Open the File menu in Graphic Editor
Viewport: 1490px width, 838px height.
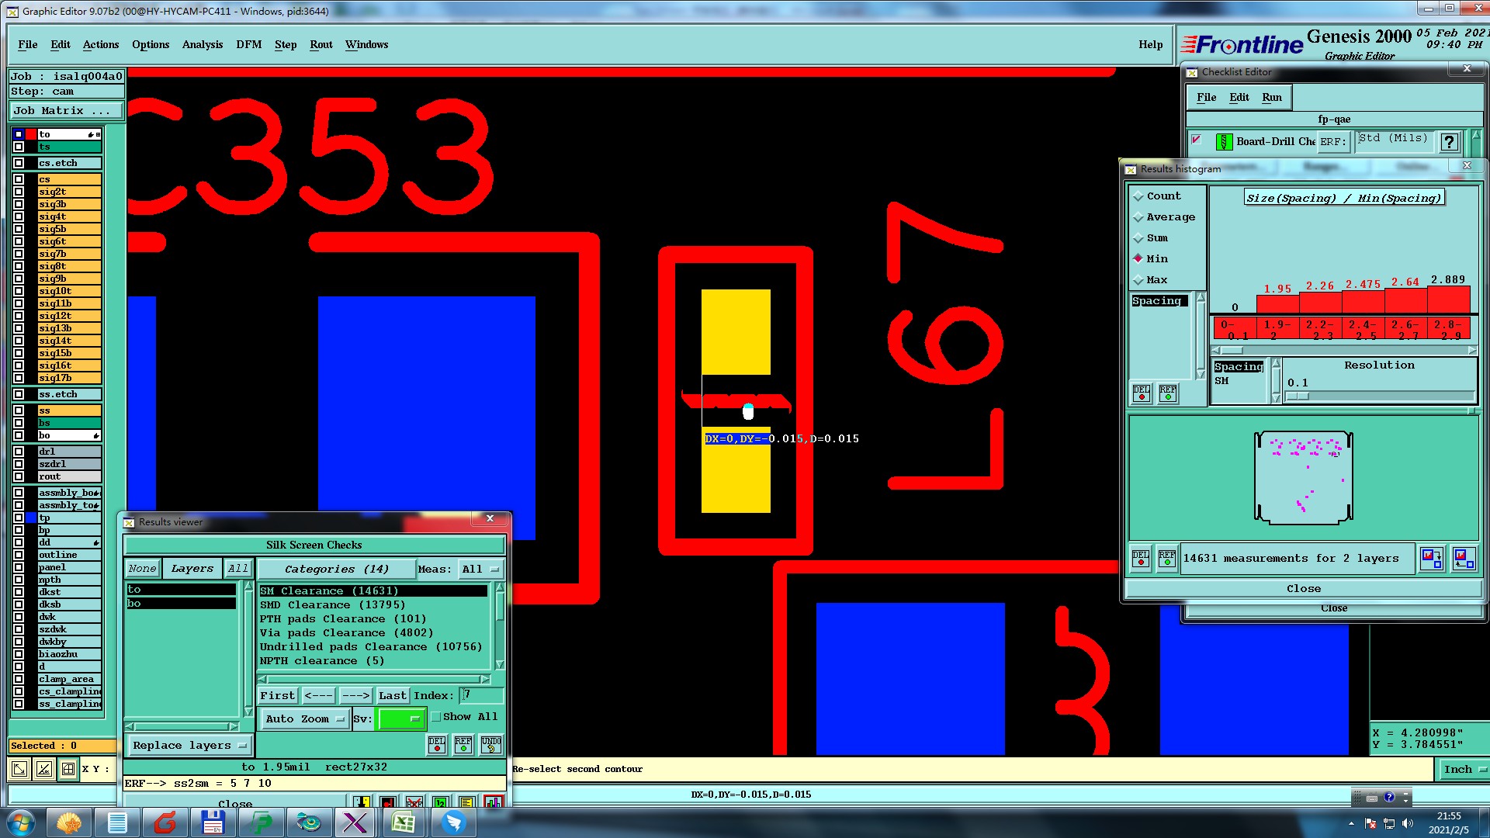point(27,44)
